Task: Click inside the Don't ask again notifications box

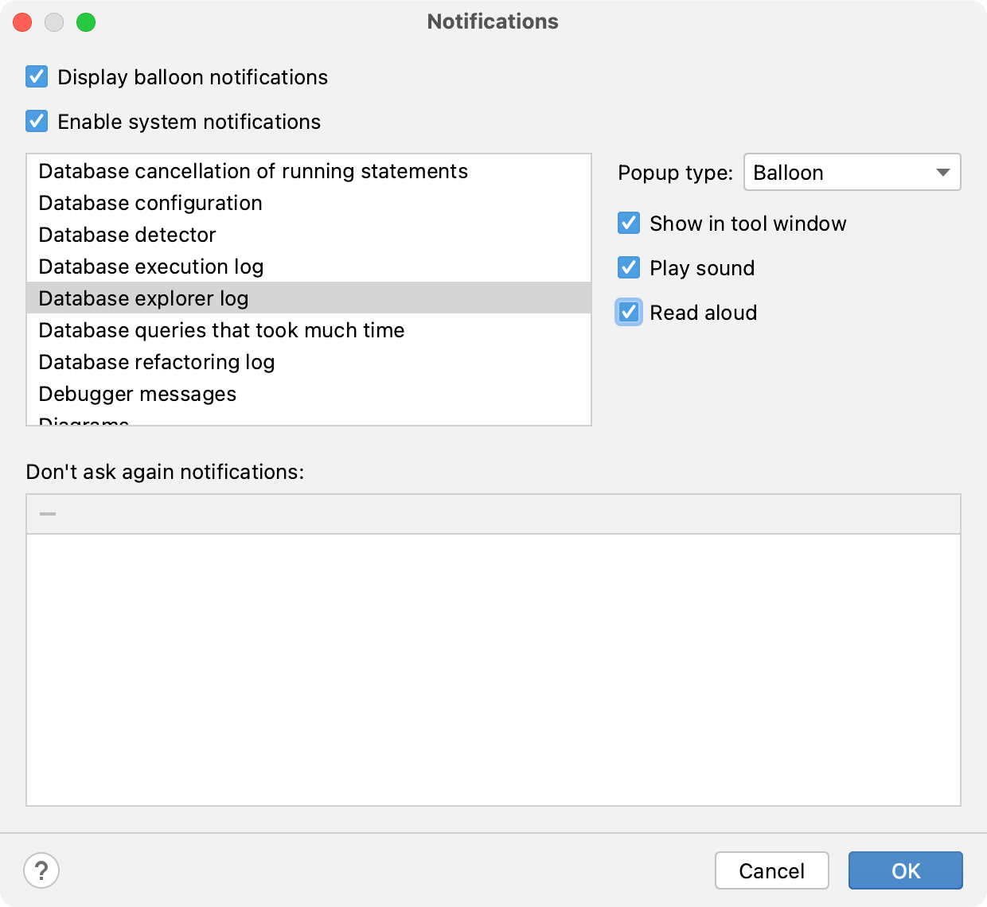Action: 494,668
